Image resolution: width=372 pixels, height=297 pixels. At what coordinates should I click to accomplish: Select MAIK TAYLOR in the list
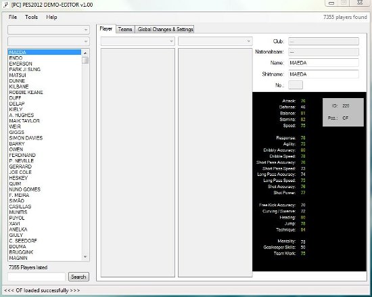[x=45, y=120]
